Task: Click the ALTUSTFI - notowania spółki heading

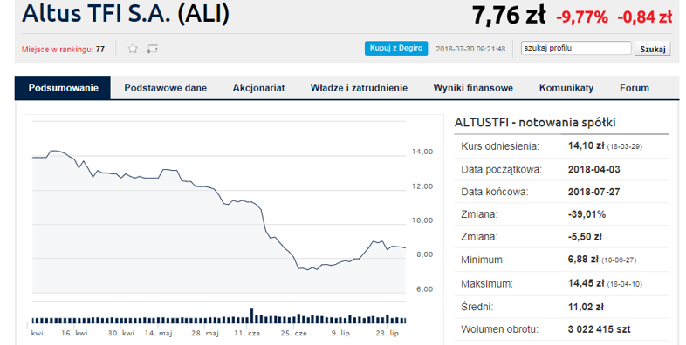Action: click(535, 122)
